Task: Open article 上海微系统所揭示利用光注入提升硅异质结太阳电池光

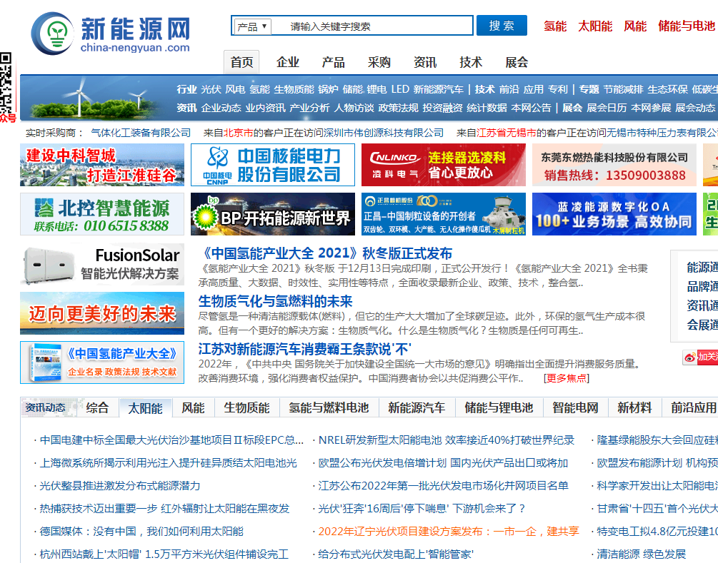Action: click(x=169, y=463)
